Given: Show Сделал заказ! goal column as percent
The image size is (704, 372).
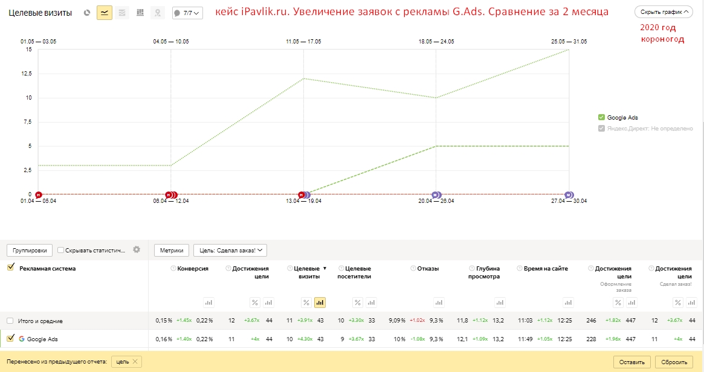Looking at the screenshot, I should (678, 303).
